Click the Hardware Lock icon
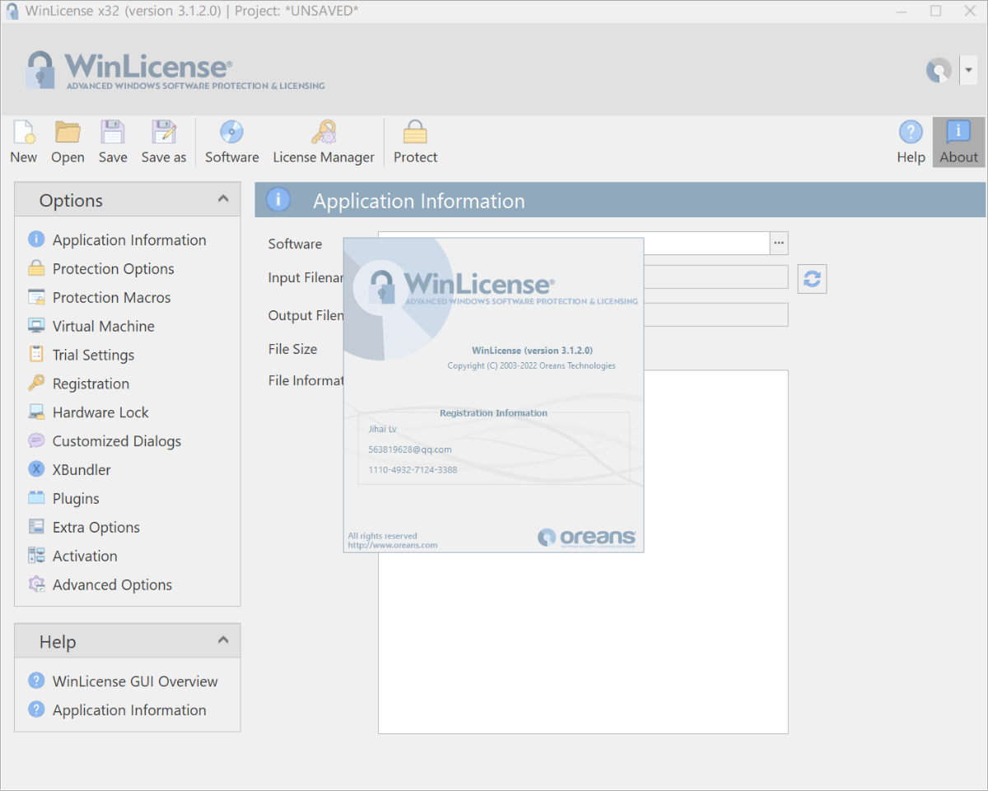This screenshot has width=988, height=791. (x=36, y=412)
